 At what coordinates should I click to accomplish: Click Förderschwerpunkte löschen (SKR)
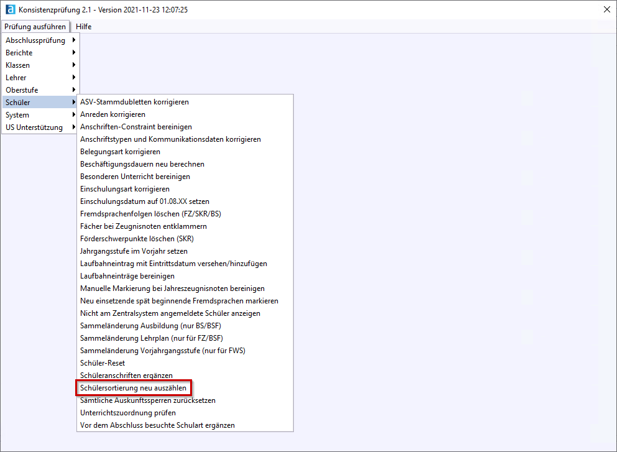(185, 239)
